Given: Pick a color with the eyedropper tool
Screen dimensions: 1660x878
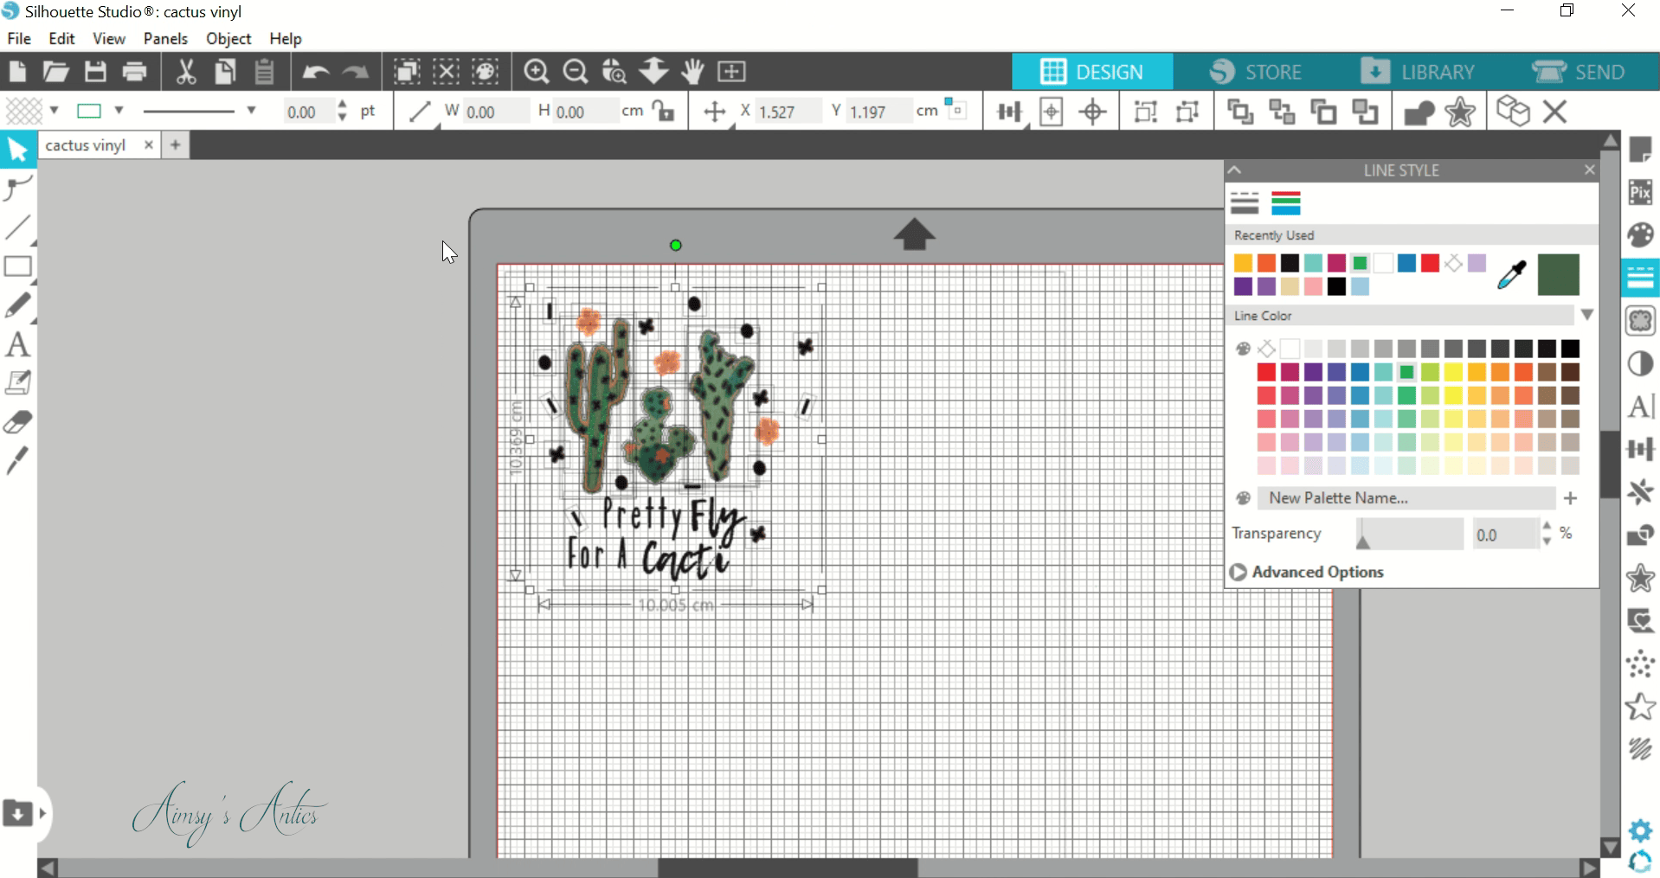Looking at the screenshot, I should pyautogui.click(x=1512, y=275).
